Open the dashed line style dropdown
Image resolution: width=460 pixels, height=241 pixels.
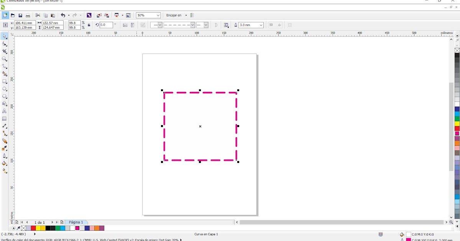192,24
